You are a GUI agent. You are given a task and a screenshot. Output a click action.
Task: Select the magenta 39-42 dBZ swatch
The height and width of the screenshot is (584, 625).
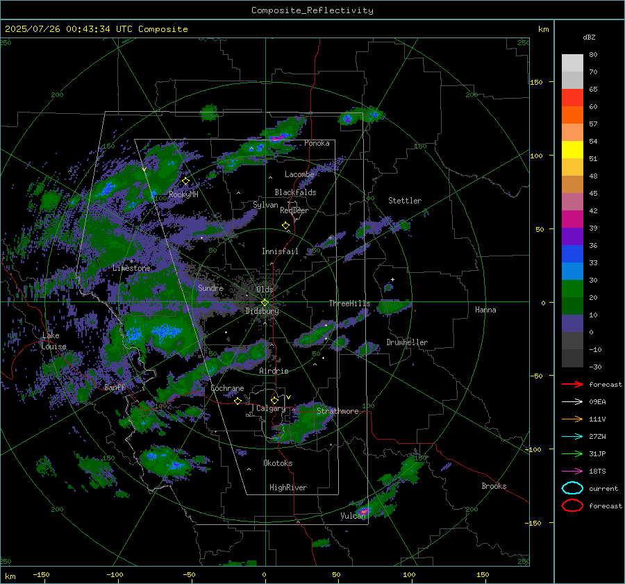pos(572,219)
